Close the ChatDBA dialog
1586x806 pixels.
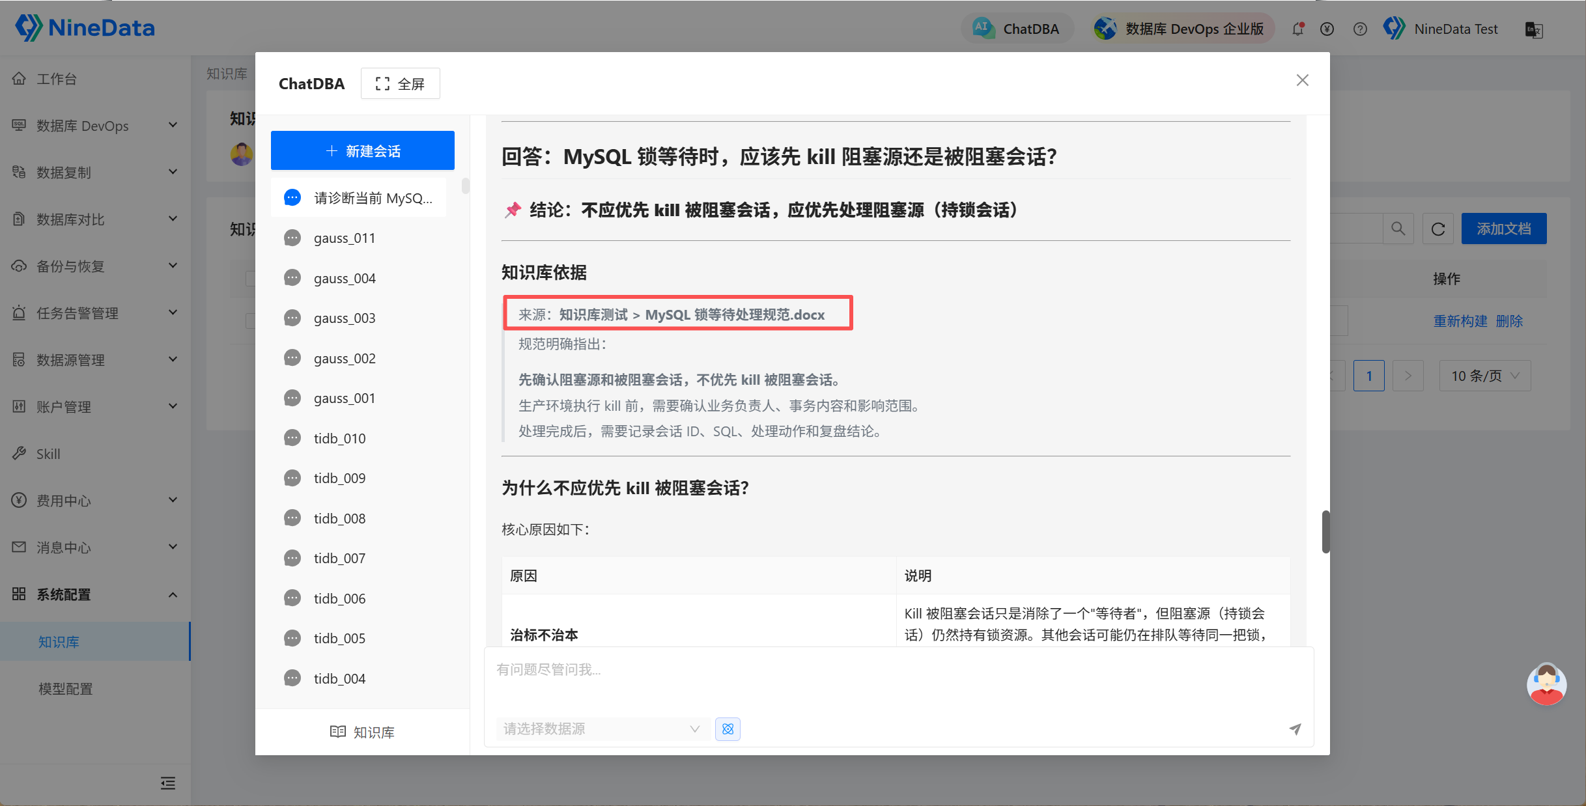point(1302,80)
